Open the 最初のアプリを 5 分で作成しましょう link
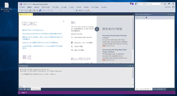The height and width of the screenshot is (96, 177). pyautogui.click(x=33, y=30)
